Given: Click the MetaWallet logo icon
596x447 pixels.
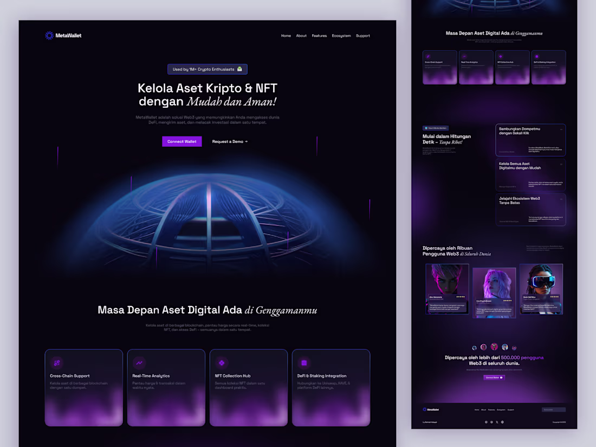Looking at the screenshot, I should coord(48,35).
